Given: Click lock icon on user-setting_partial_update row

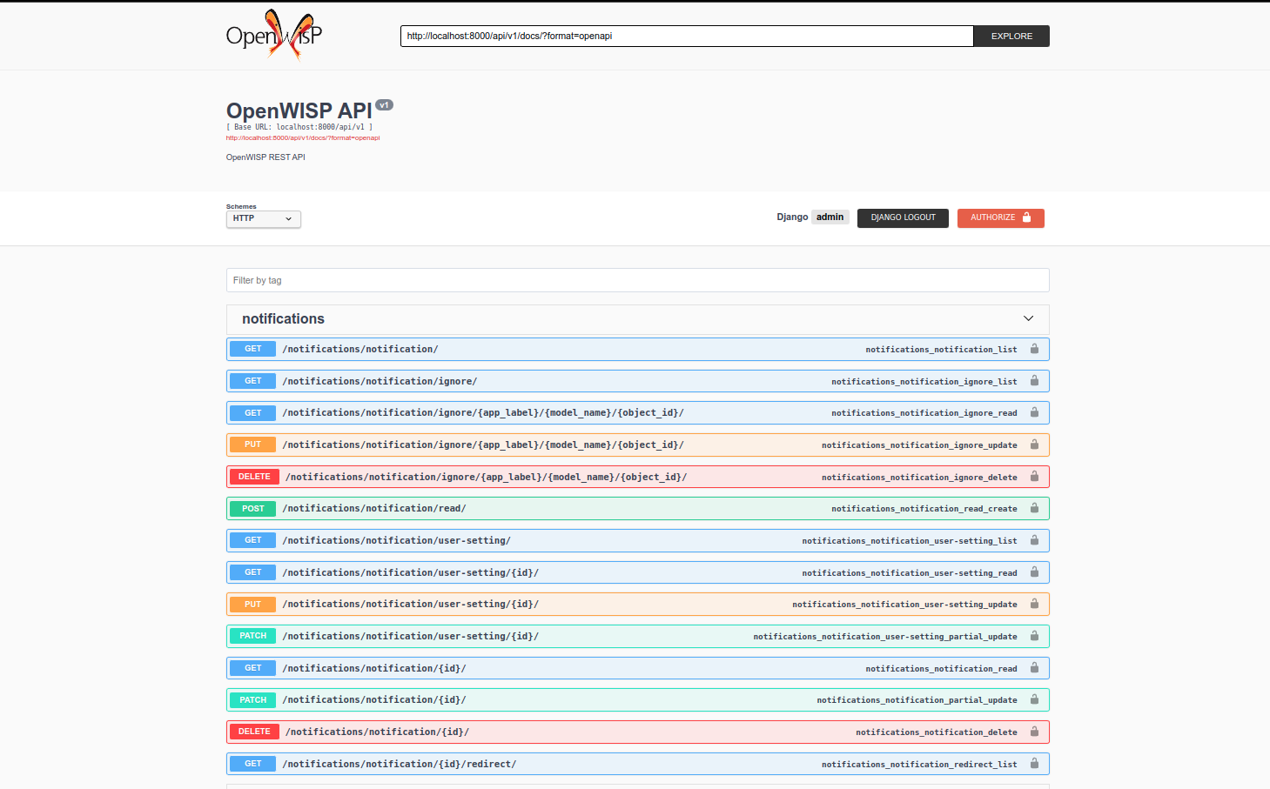Looking at the screenshot, I should pyautogui.click(x=1034, y=636).
